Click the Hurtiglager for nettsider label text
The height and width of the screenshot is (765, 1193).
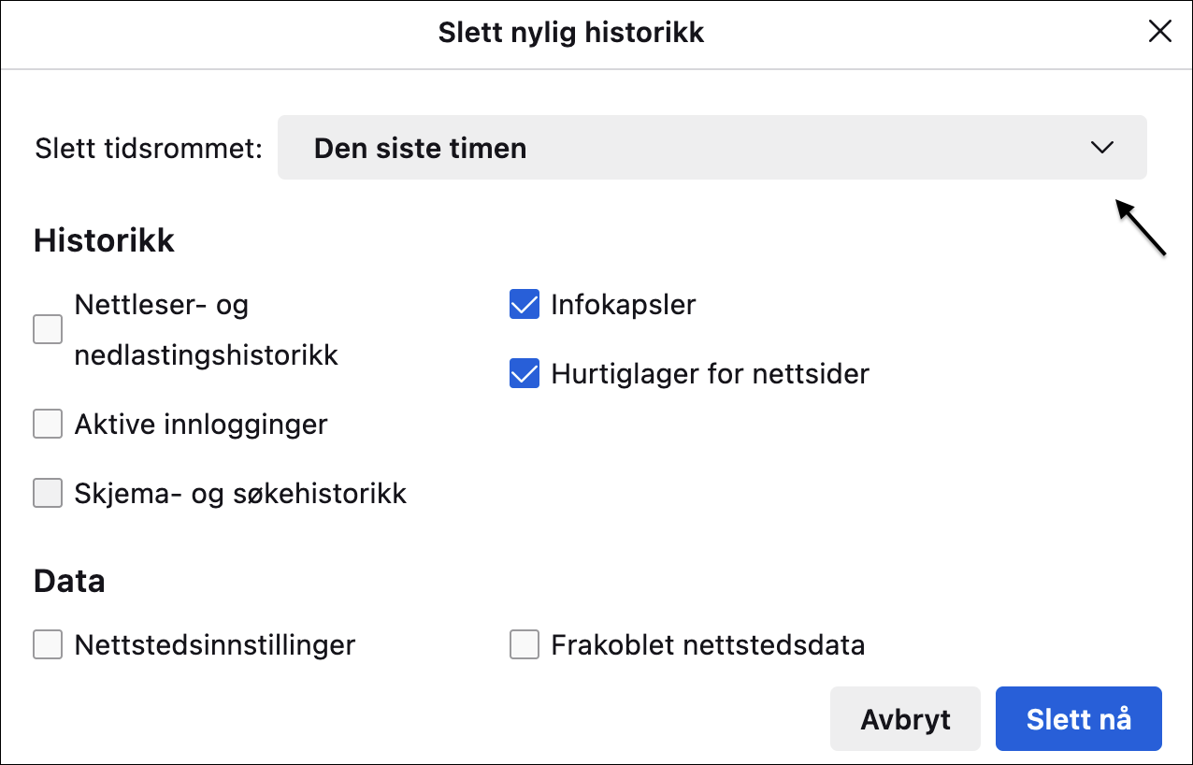coord(710,374)
